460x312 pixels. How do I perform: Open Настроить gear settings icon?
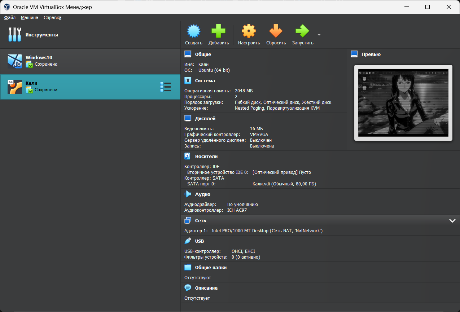[249, 31]
